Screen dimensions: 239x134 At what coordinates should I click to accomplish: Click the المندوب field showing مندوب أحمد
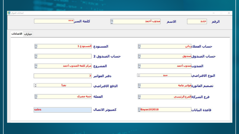click(x=165, y=66)
